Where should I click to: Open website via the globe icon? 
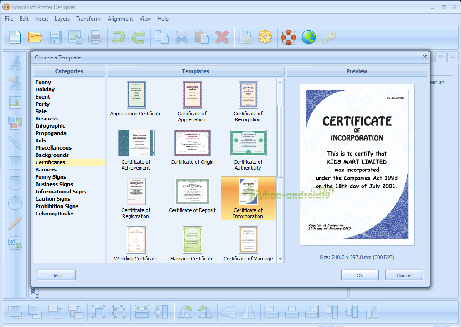tap(308, 37)
